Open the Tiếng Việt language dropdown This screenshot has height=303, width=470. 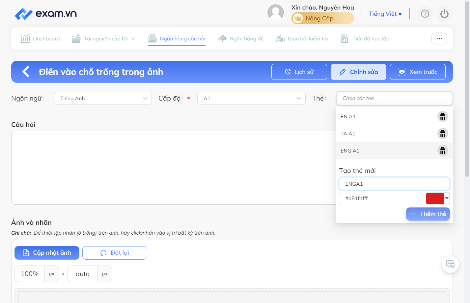point(385,14)
